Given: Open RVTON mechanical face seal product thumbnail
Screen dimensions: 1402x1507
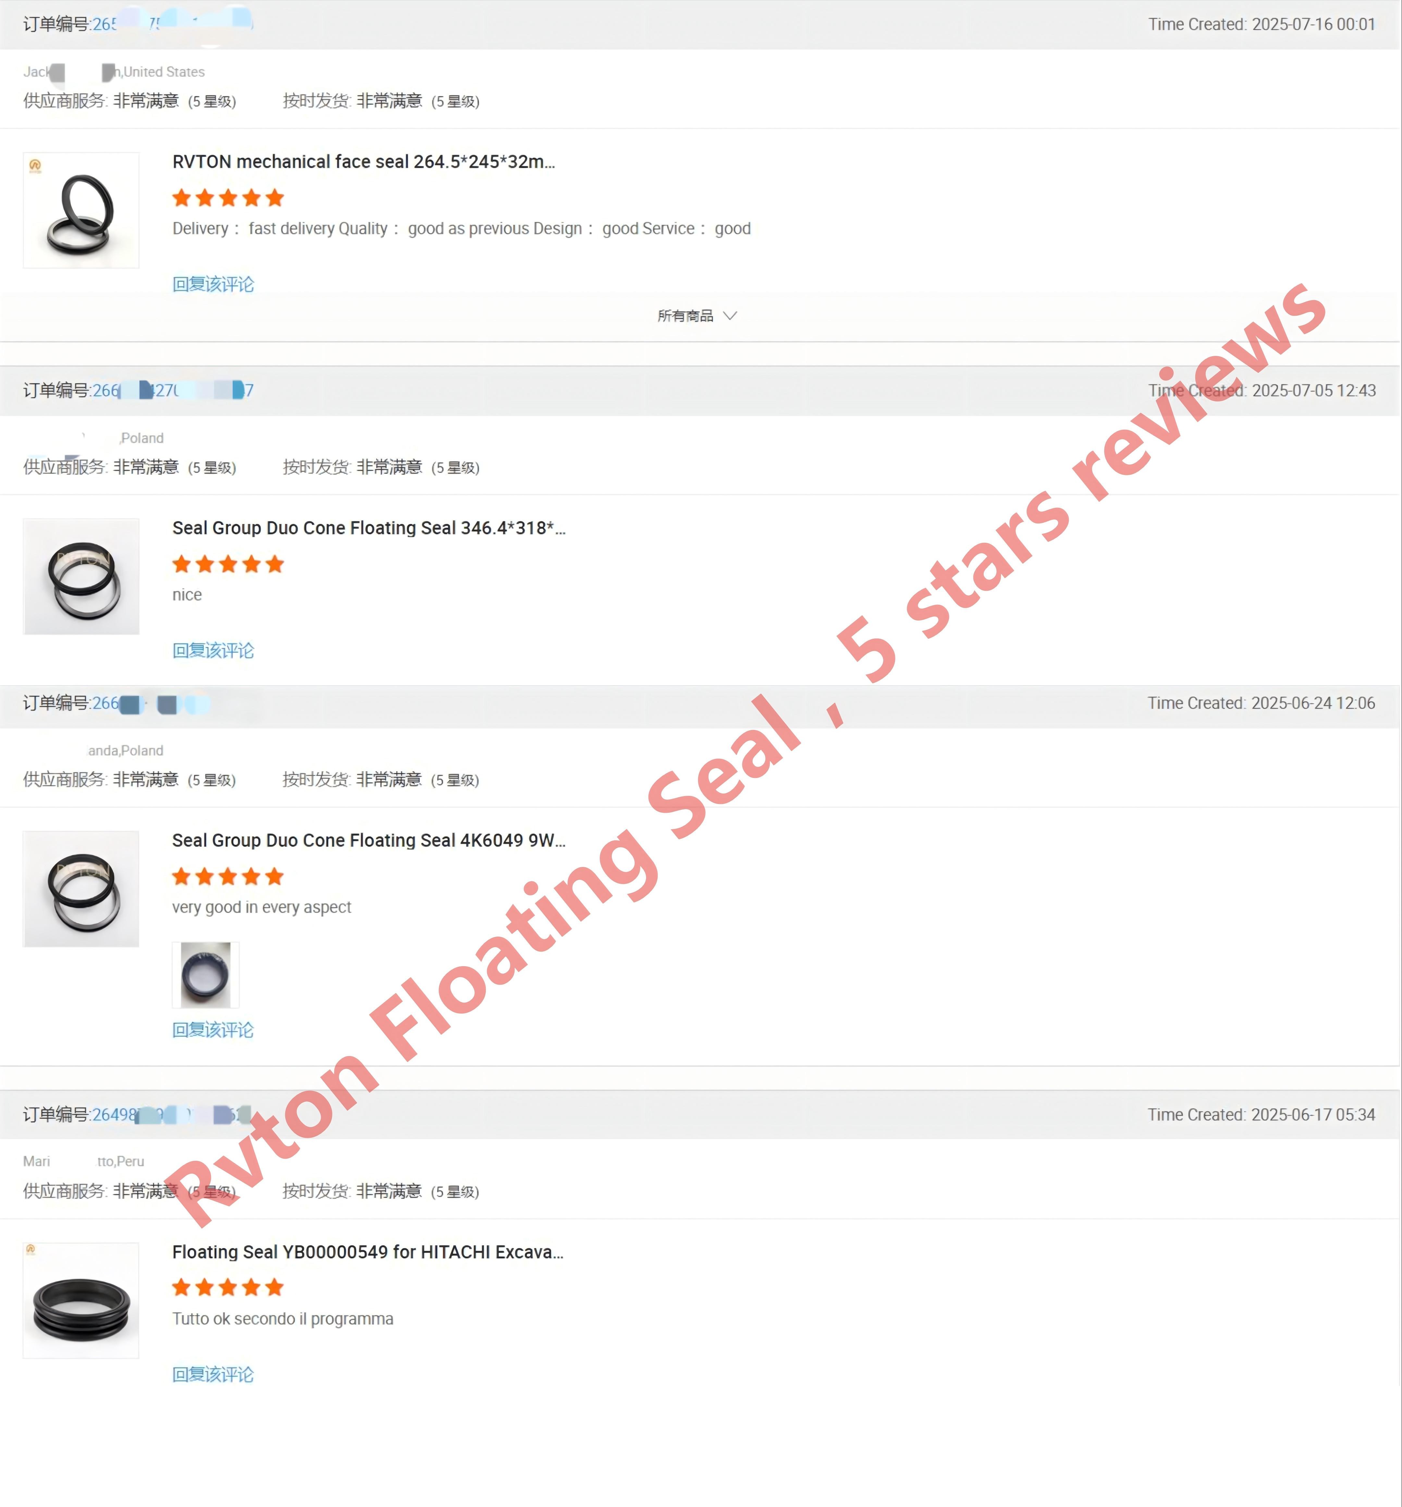Looking at the screenshot, I should click(81, 210).
